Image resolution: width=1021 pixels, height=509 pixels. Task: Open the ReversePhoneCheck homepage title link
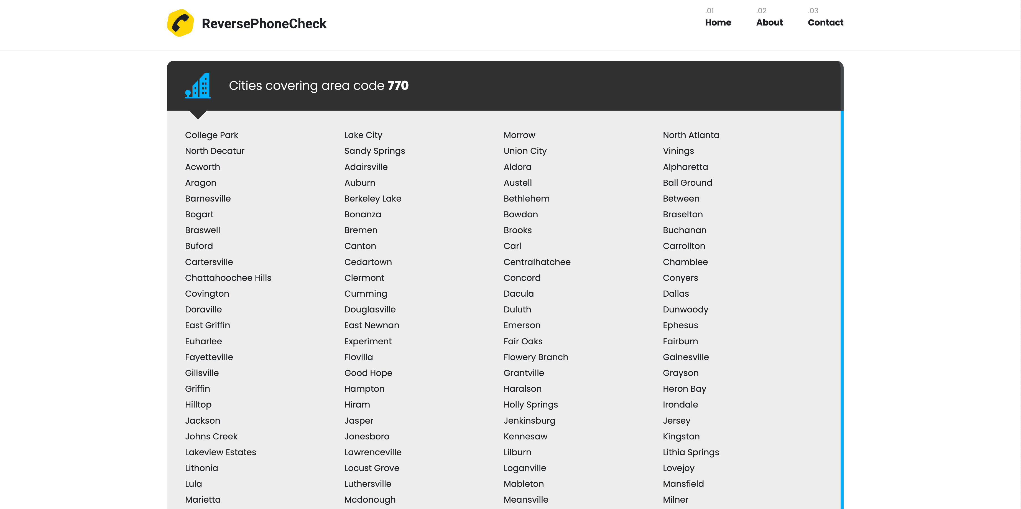(264, 24)
